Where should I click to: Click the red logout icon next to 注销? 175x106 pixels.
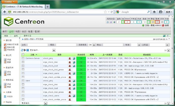click(163, 25)
